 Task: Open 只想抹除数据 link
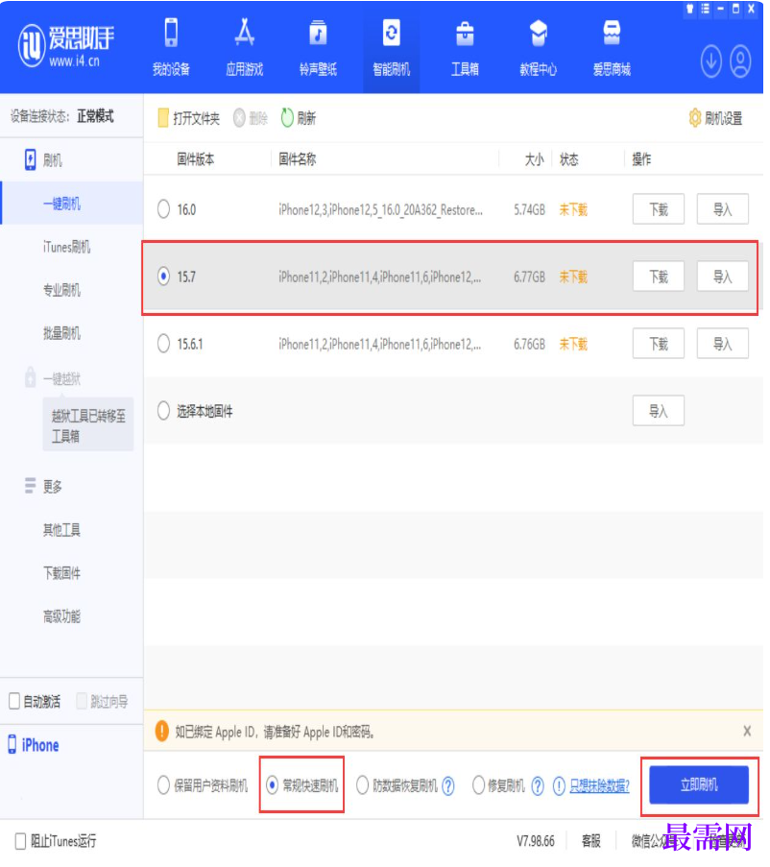point(600,785)
